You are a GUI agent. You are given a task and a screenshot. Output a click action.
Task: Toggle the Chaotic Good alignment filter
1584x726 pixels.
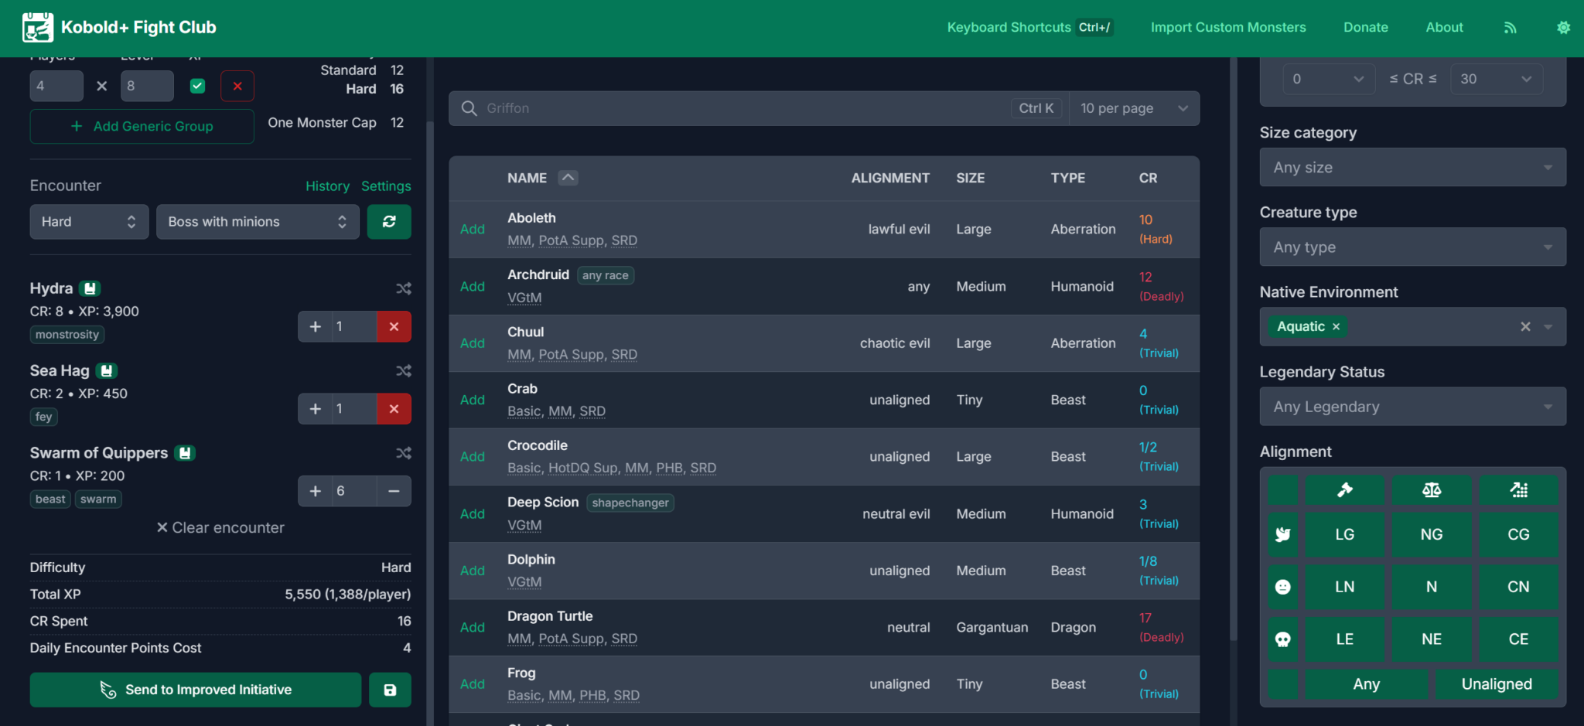coord(1517,534)
